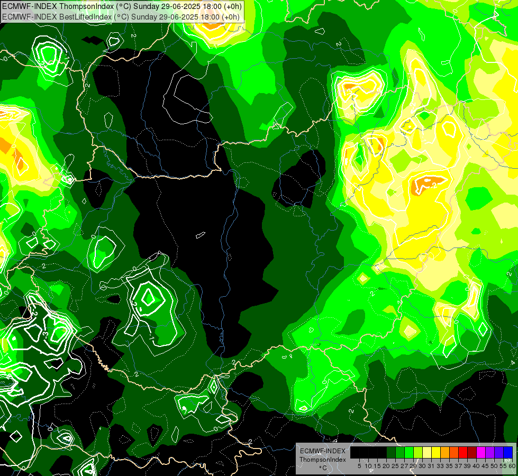Click the legend tick value 35
Screen dimensions: 518x476
click(449, 466)
